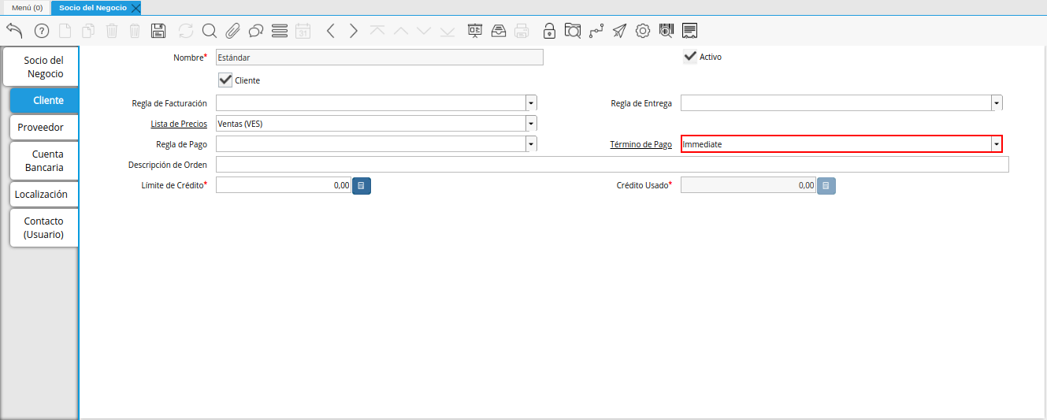Viewport: 1047px width, 420px height.
Task: Click the undo changes arrow icon
Action: tap(14, 31)
